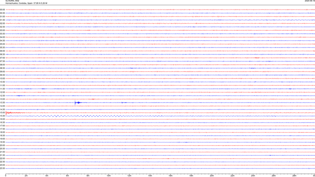Click the 2m tick label on time axis
The image size is (315, 177).
[x=26, y=176]
